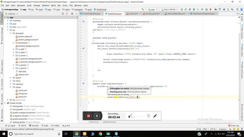Open the File menu
Image resolution: width=244 pixels, height=137 pixels.
coord(3,5)
